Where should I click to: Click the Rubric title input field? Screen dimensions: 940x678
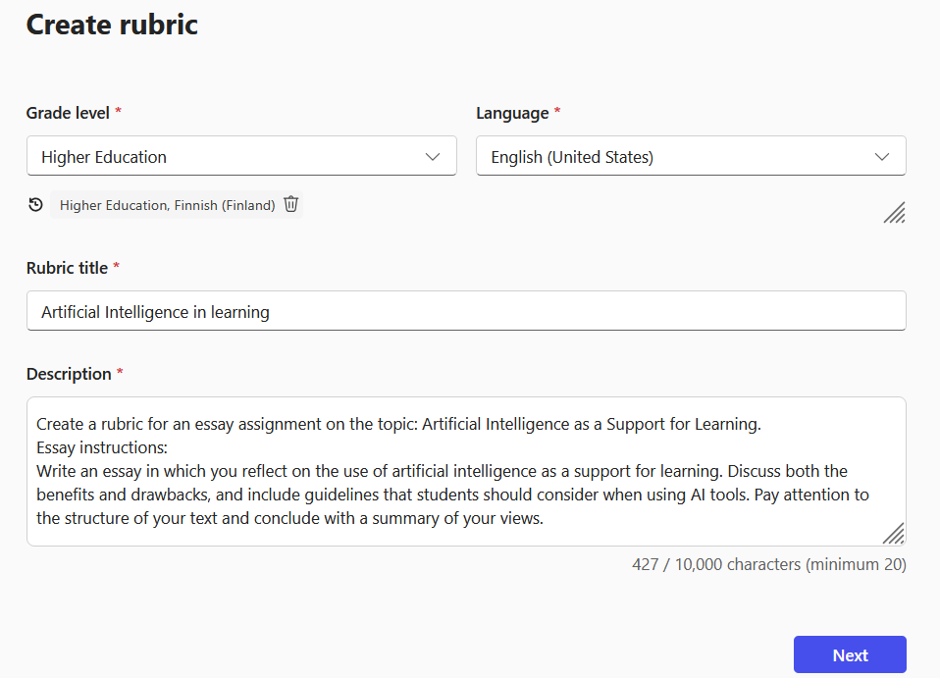click(466, 310)
